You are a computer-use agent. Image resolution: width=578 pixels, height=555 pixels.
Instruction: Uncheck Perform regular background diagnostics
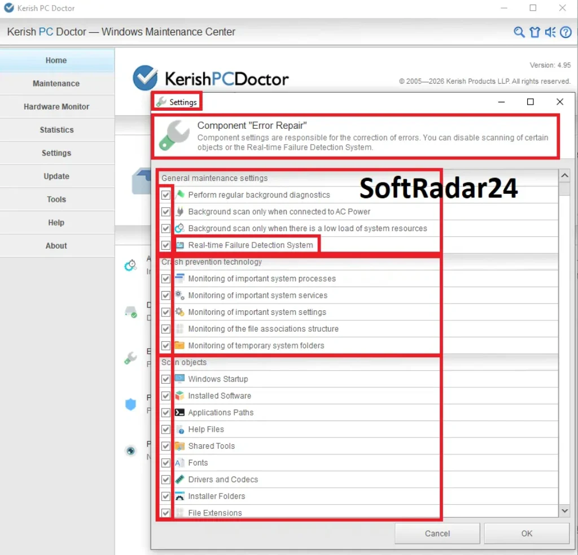(x=166, y=195)
